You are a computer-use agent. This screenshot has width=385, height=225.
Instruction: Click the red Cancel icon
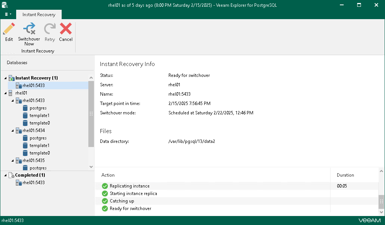click(x=66, y=29)
